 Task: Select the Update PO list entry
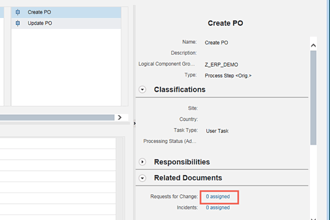point(40,23)
